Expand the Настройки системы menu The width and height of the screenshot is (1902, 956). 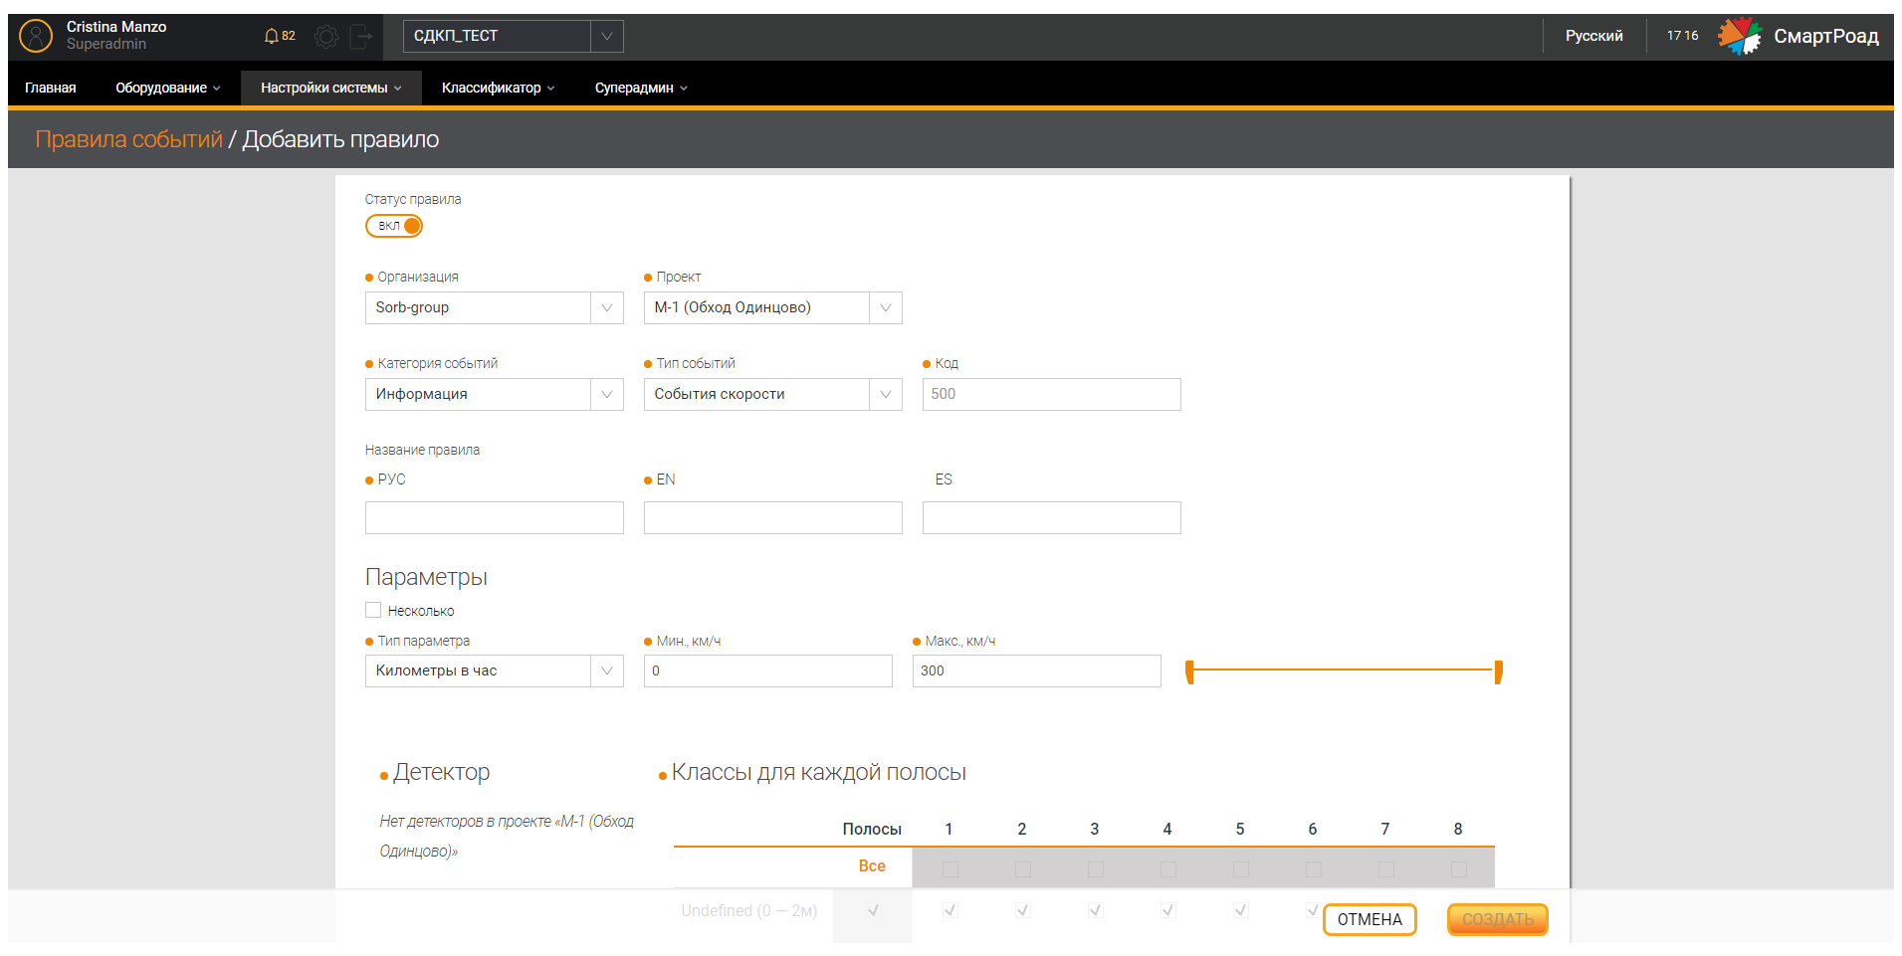(331, 88)
